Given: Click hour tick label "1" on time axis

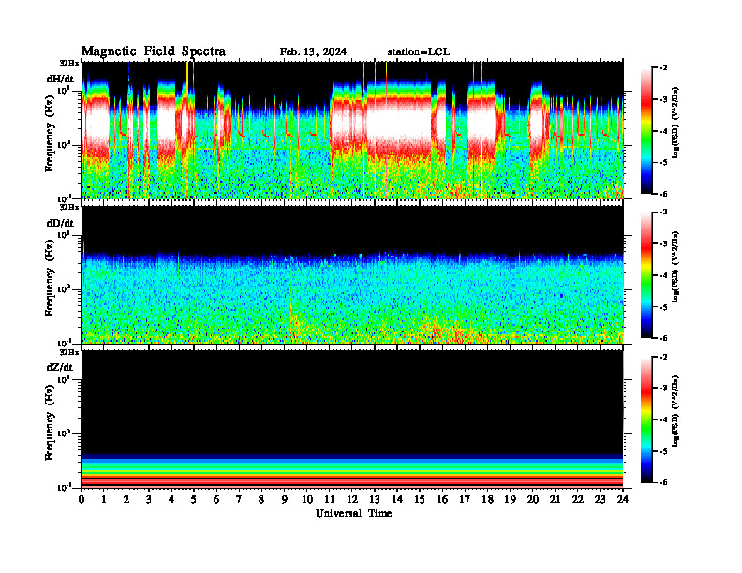Looking at the screenshot, I should tap(104, 500).
